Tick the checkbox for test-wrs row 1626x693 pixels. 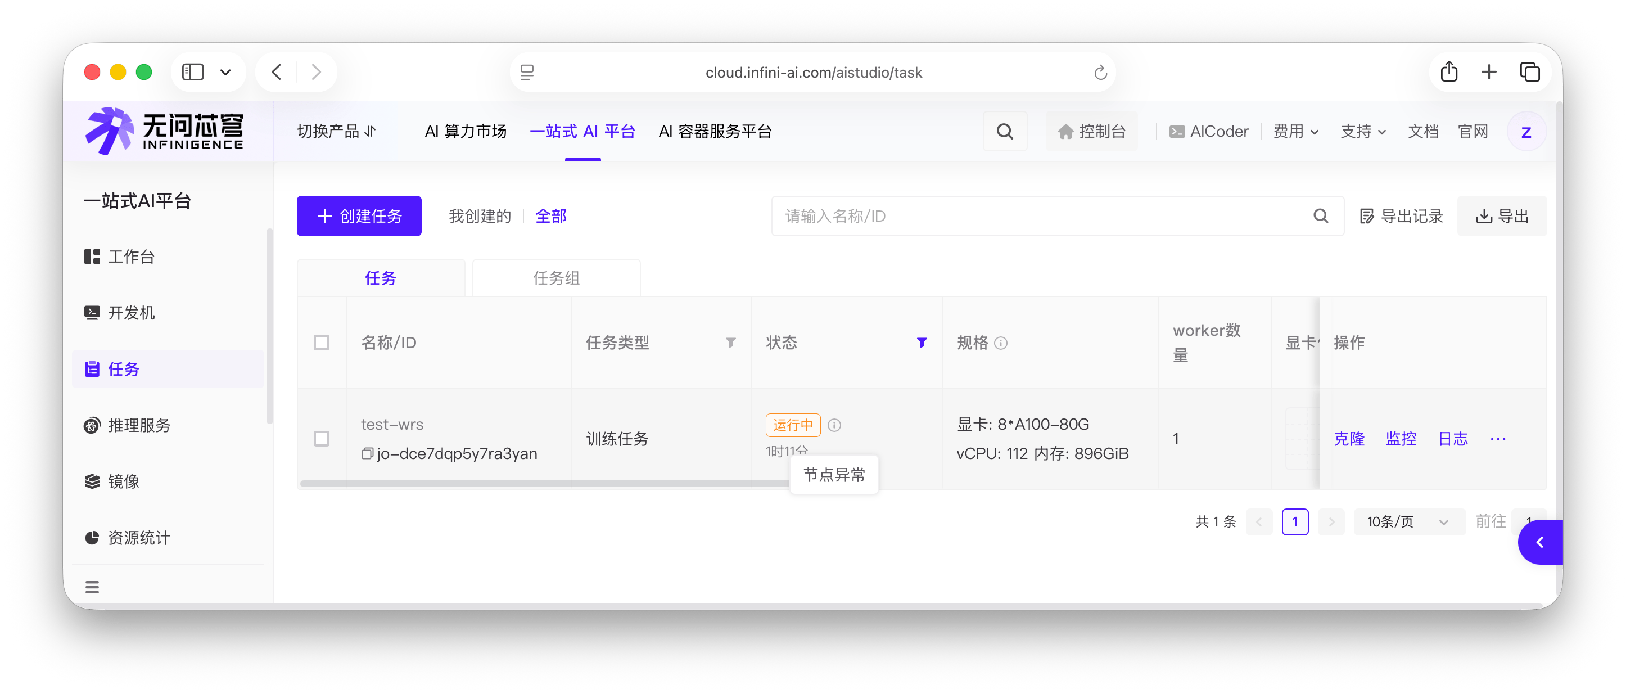tap(321, 439)
